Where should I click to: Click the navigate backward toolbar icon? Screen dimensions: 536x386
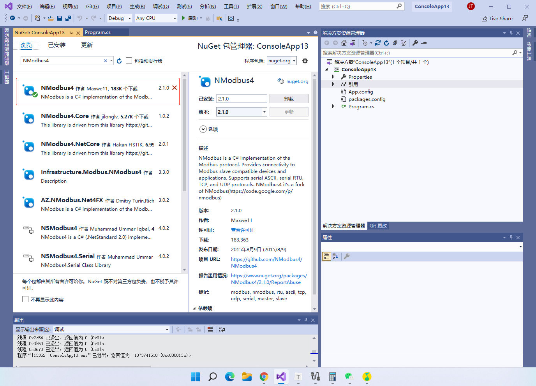point(12,18)
